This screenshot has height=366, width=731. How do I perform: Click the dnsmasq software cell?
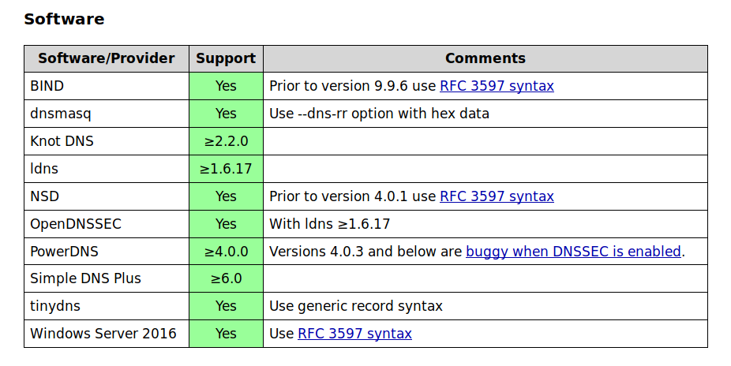pyautogui.click(x=107, y=114)
